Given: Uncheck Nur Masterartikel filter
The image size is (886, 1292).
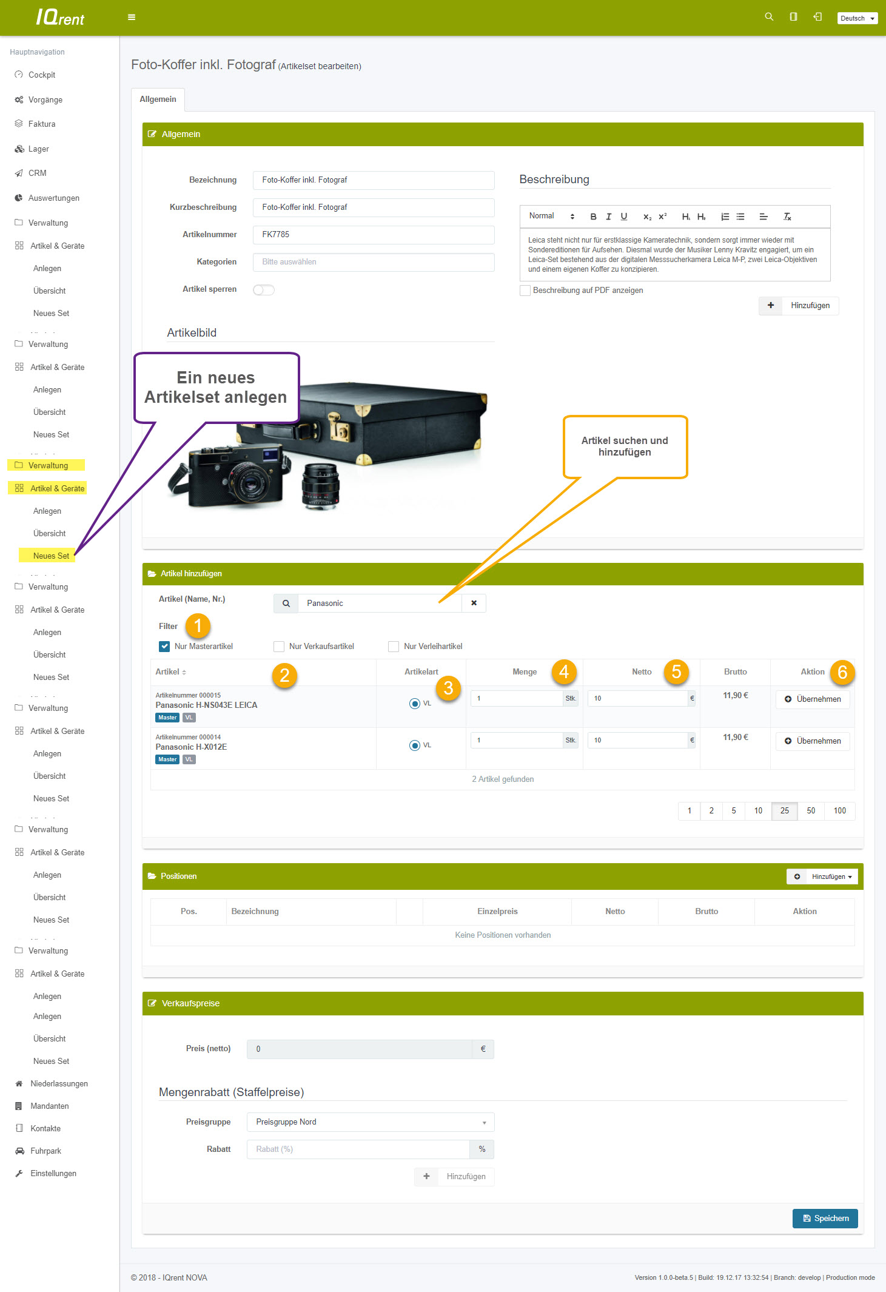Looking at the screenshot, I should coord(164,647).
